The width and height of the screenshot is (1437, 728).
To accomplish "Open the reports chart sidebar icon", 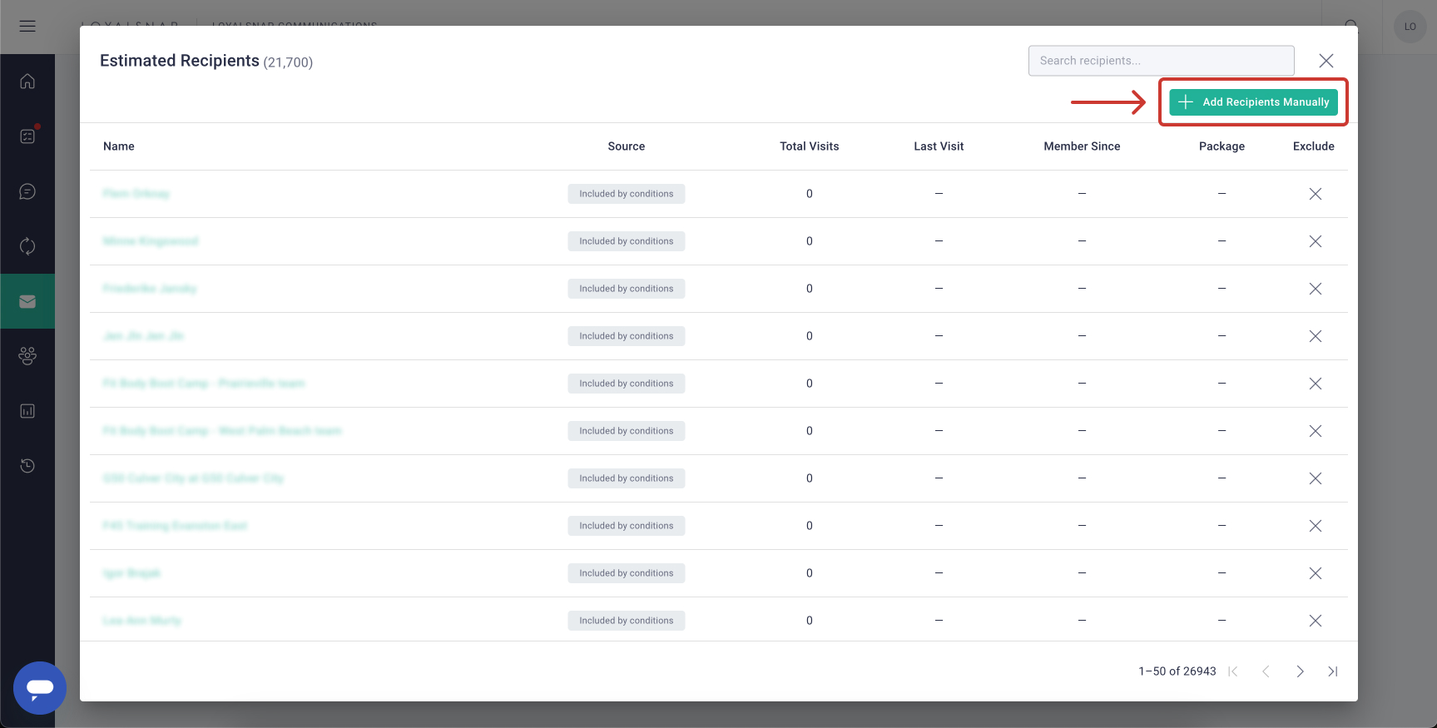I will 27,411.
